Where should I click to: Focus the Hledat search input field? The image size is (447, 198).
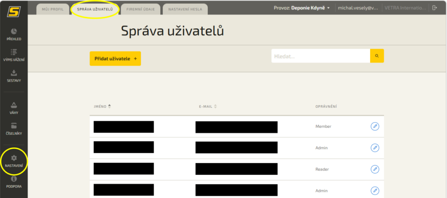(x=320, y=56)
